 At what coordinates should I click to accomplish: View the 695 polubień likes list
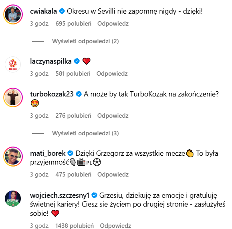click(x=73, y=24)
